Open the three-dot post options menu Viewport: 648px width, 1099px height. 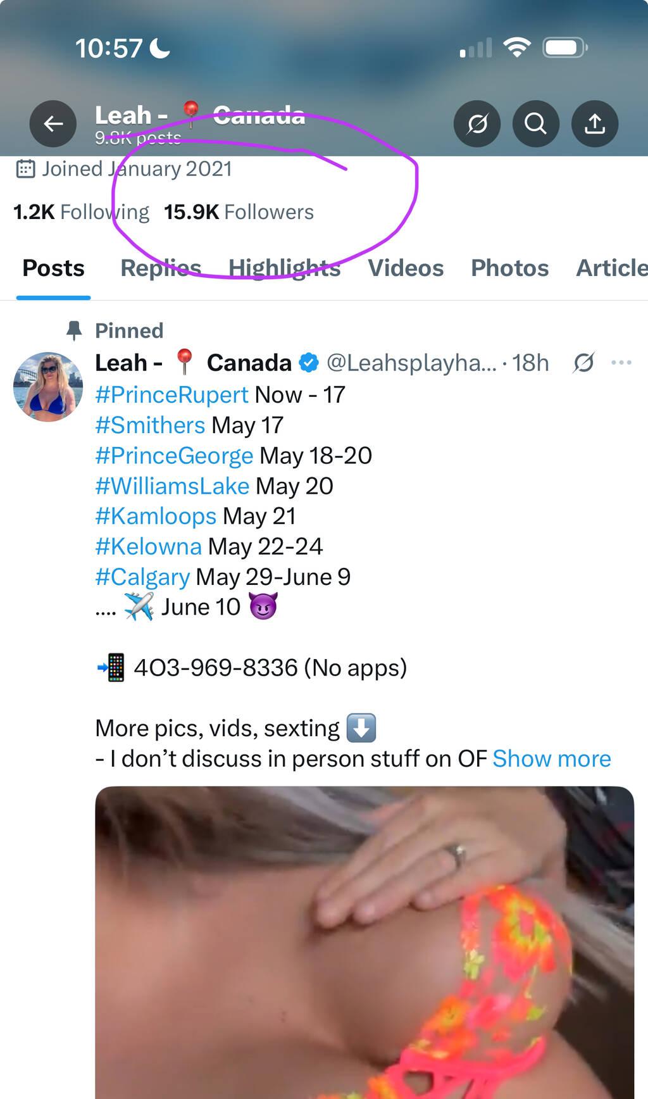[621, 363]
